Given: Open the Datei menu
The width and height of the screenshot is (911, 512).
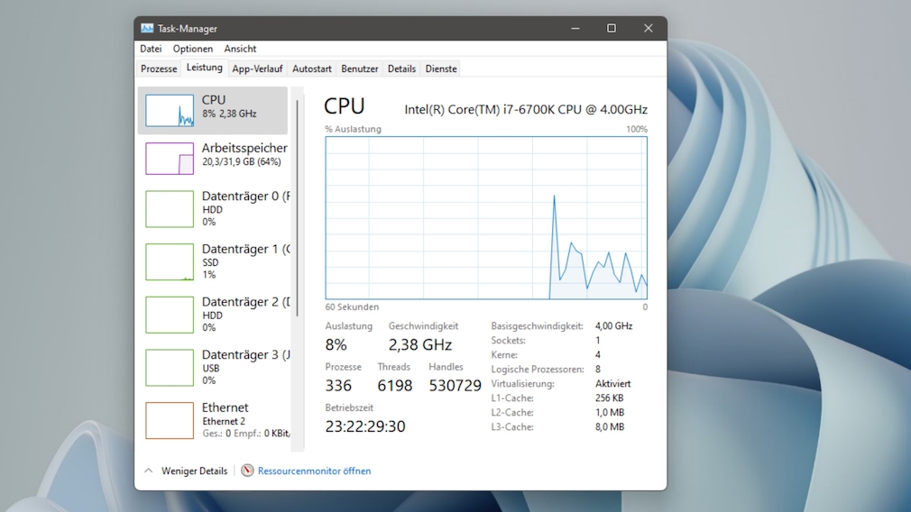Looking at the screenshot, I should (151, 49).
